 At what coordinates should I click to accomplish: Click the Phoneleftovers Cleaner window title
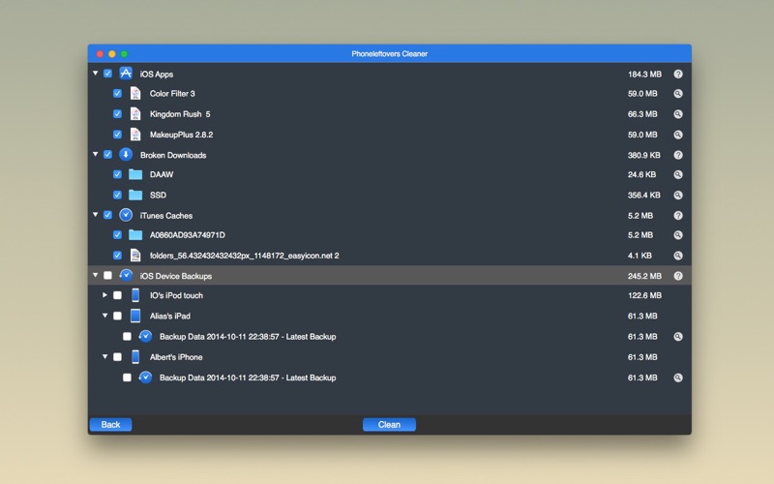[x=390, y=54]
